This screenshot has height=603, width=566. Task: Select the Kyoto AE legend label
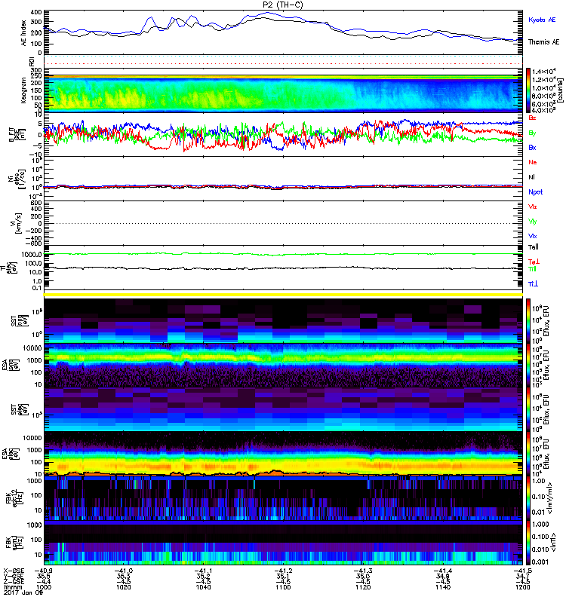pyautogui.click(x=542, y=20)
